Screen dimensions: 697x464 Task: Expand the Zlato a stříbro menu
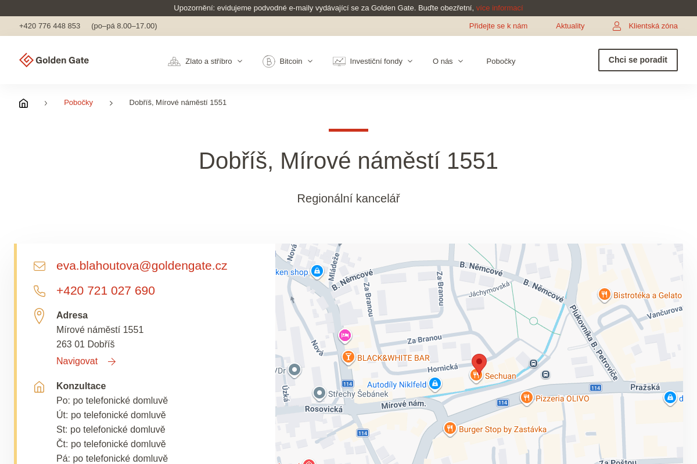click(206, 61)
